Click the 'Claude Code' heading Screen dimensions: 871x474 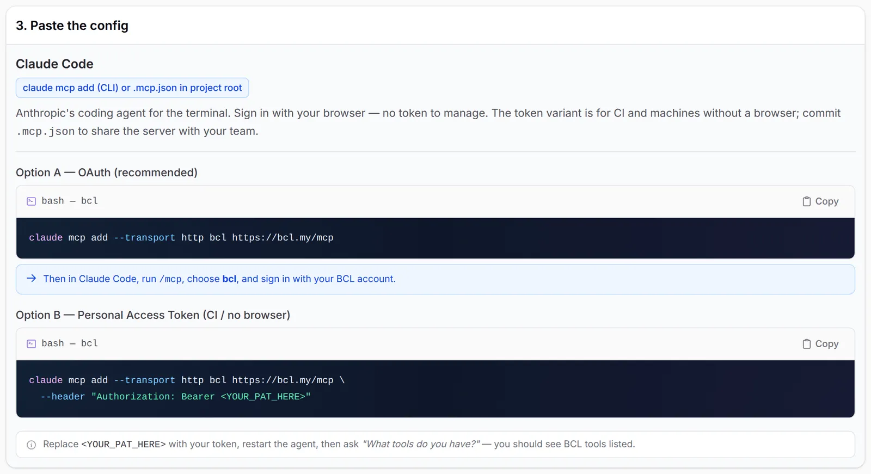(54, 64)
